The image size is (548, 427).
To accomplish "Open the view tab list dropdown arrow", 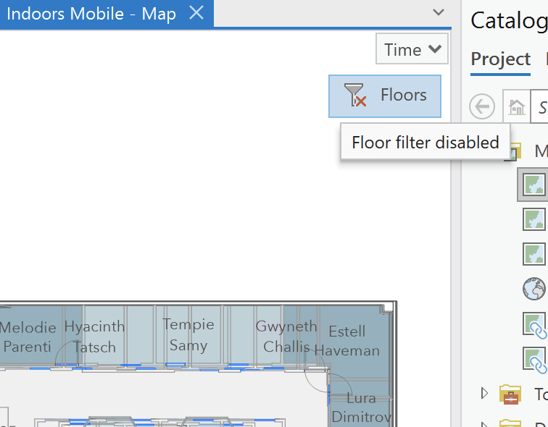I will 438,12.
